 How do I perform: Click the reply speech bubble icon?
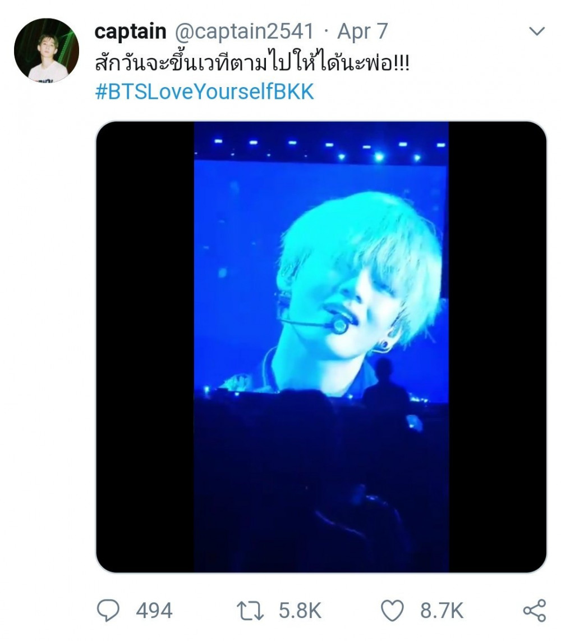(x=108, y=610)
